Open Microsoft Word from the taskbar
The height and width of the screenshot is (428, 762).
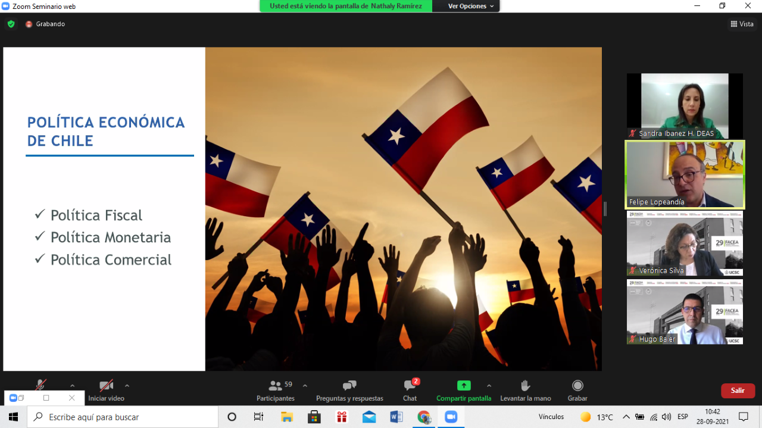[x=396, y=417]
